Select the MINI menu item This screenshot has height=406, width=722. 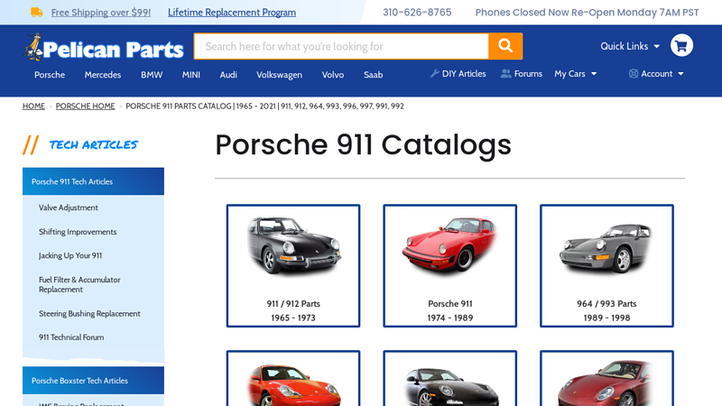click(x=190, y=75)
